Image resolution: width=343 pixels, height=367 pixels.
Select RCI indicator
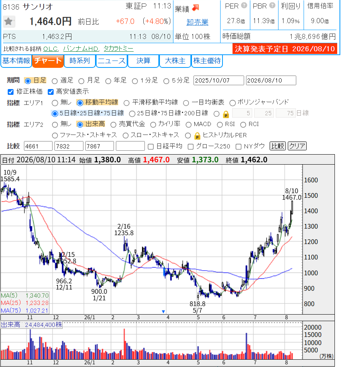(x=243, y=125)
